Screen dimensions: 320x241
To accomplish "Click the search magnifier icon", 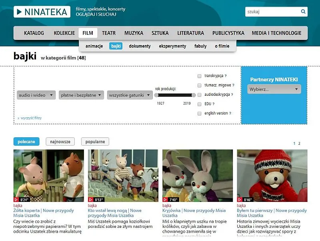I will 304,11.
